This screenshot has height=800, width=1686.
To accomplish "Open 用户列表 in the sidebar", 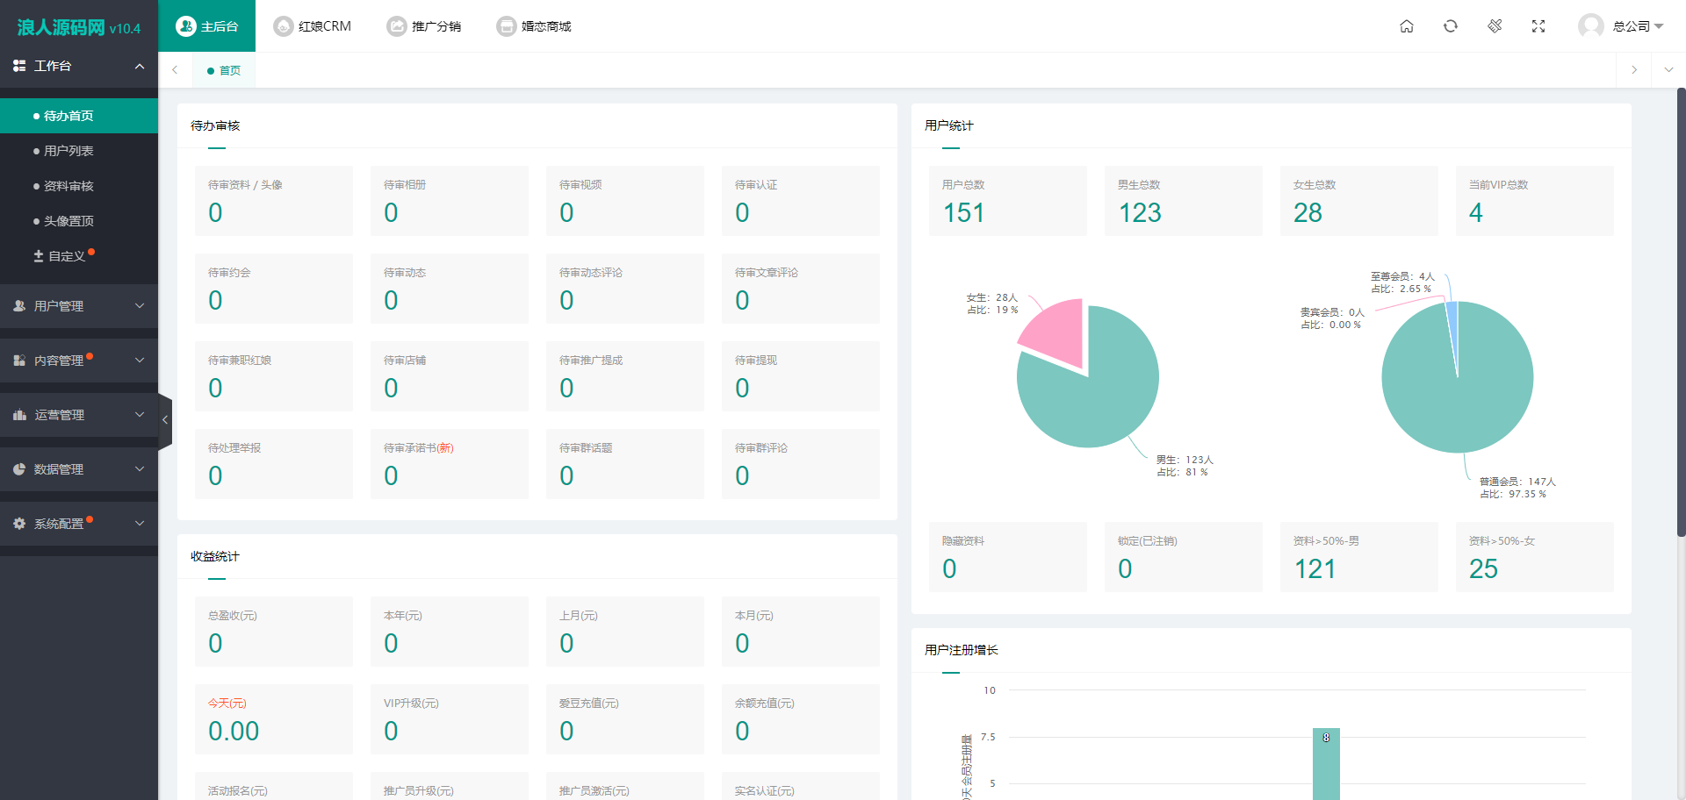I will point(68,151).
